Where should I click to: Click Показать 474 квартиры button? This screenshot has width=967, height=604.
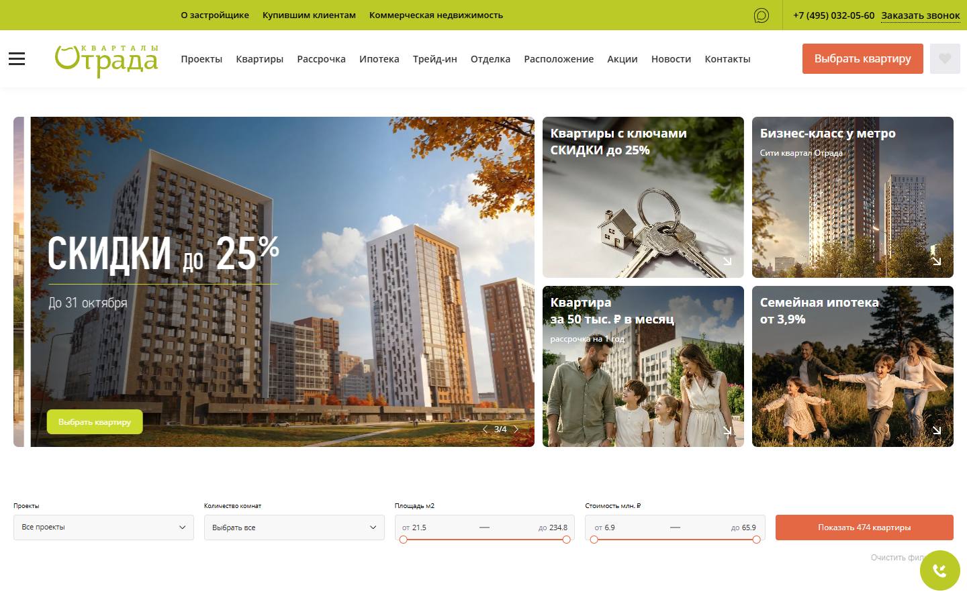864,527
